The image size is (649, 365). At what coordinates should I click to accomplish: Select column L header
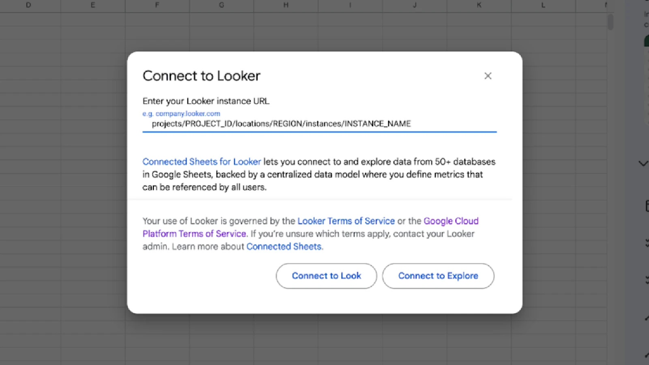pyautogui.click(x=543, y=5)
